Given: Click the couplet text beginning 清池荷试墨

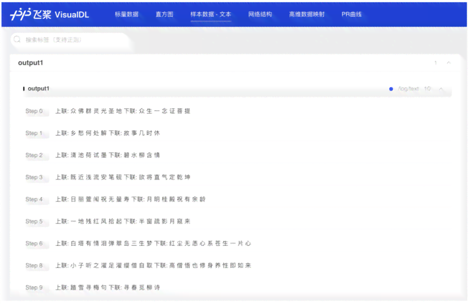Looking at the screenshot, I should click(108, 156).
